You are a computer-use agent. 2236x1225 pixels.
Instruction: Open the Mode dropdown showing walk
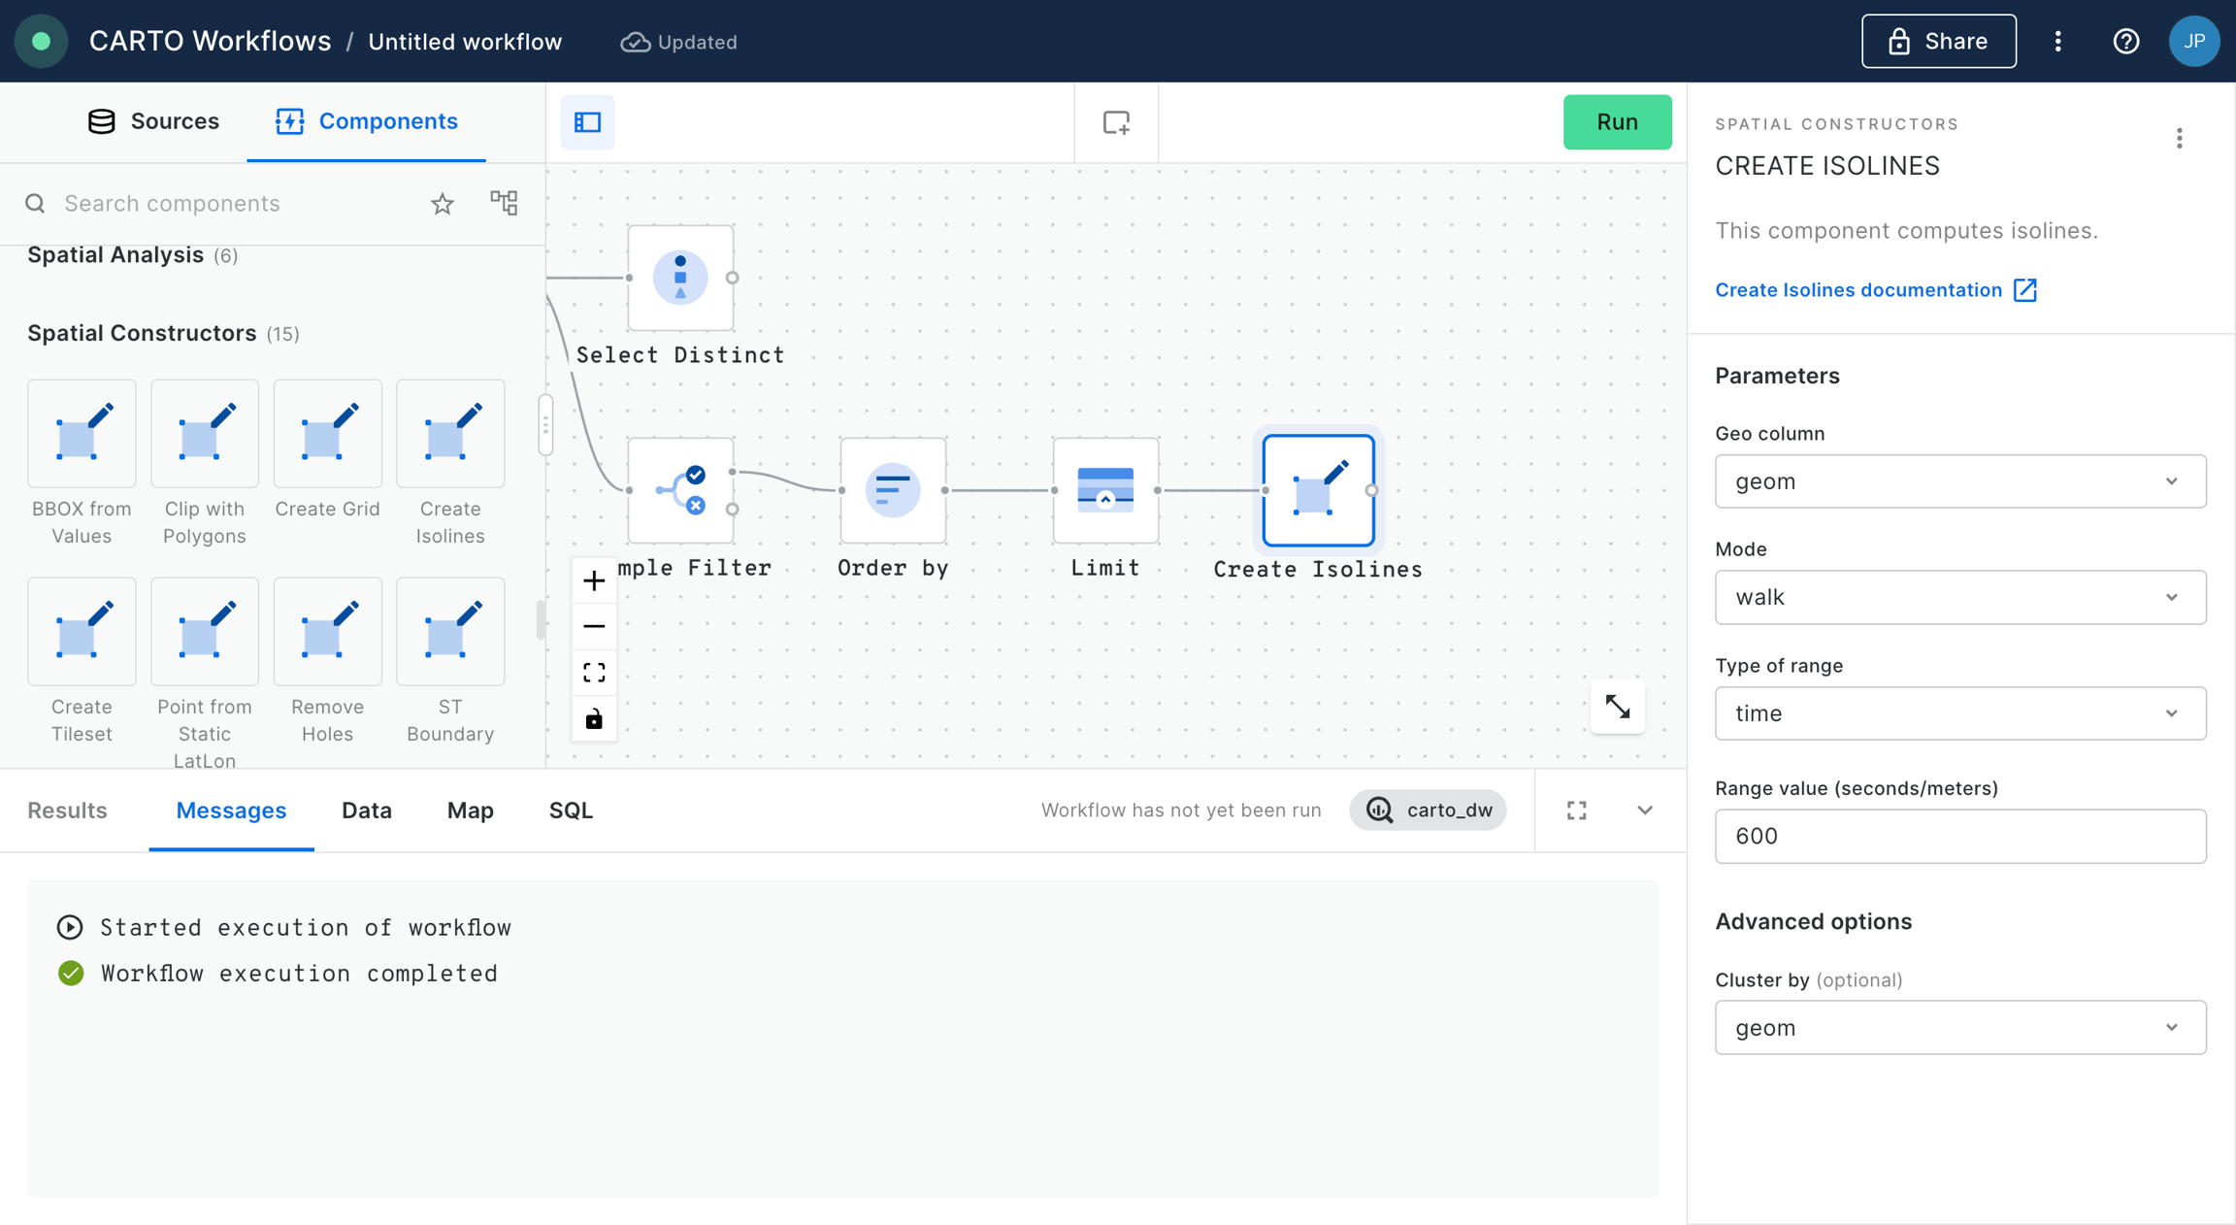1959,597
